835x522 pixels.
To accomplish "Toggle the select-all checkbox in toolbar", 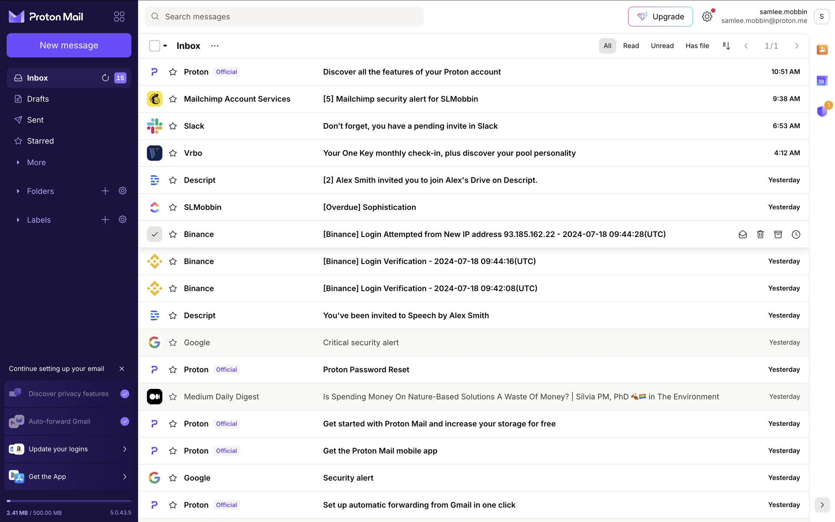I will pos(154,46).
